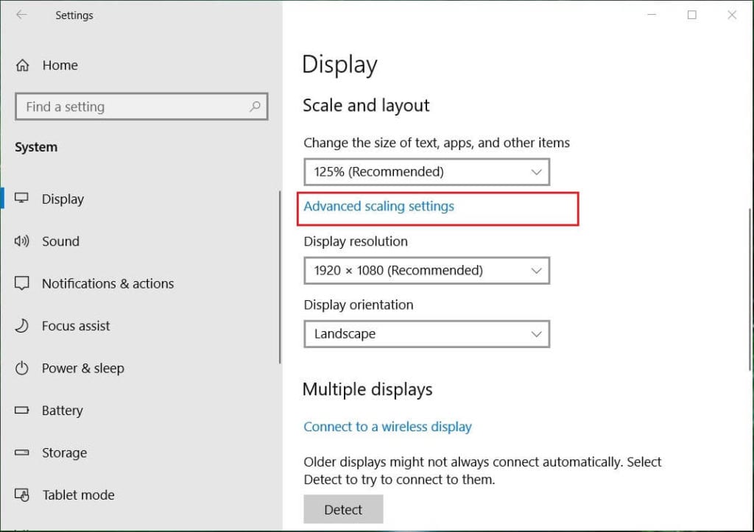Screen dimensions: 754x532
Task: Select System in the sidebar
Action: 35,146
